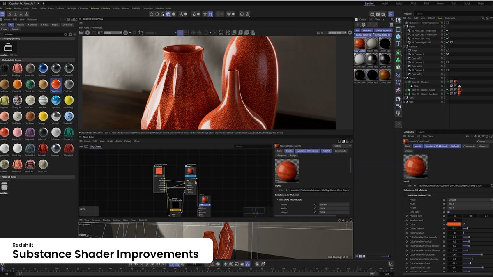Select the Clay Glazed material in Material Manager
Viewport: 493px width, 277px height.
coord(359,43)
